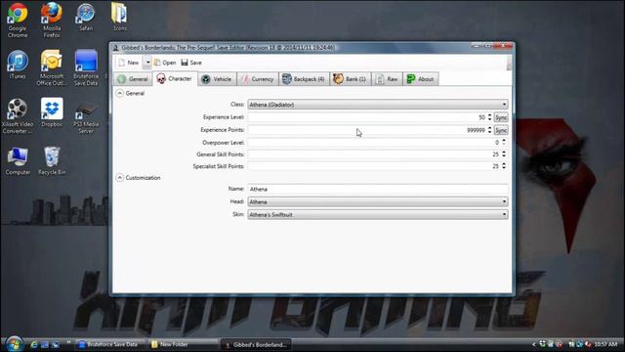Open Google Chrome desktop icon
This screenshot has height=352, width=625.
[x=18, y=20]
